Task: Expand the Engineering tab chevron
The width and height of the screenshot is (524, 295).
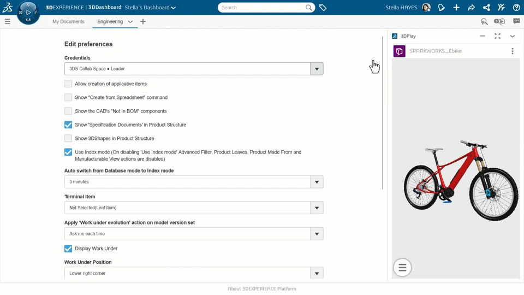Action: tap(130, 22)
